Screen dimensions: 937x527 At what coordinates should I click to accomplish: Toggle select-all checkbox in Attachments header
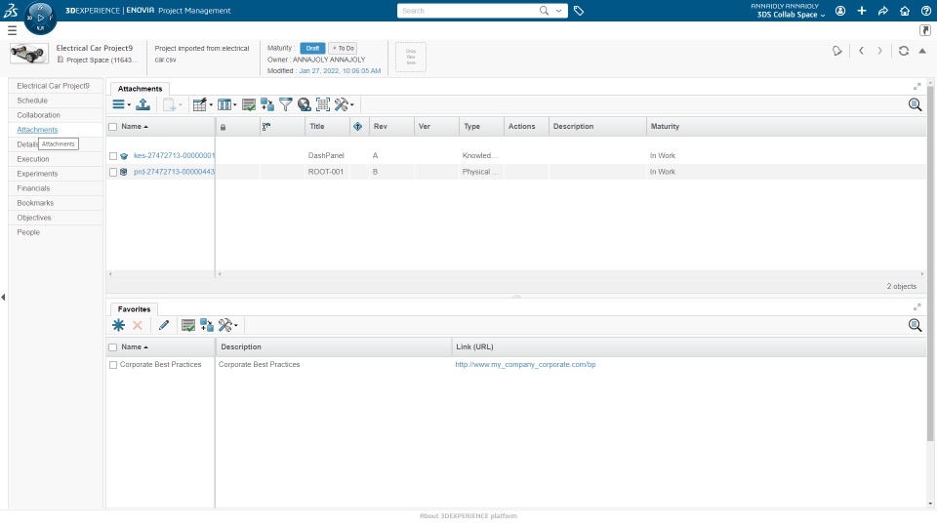pos(113,127)
